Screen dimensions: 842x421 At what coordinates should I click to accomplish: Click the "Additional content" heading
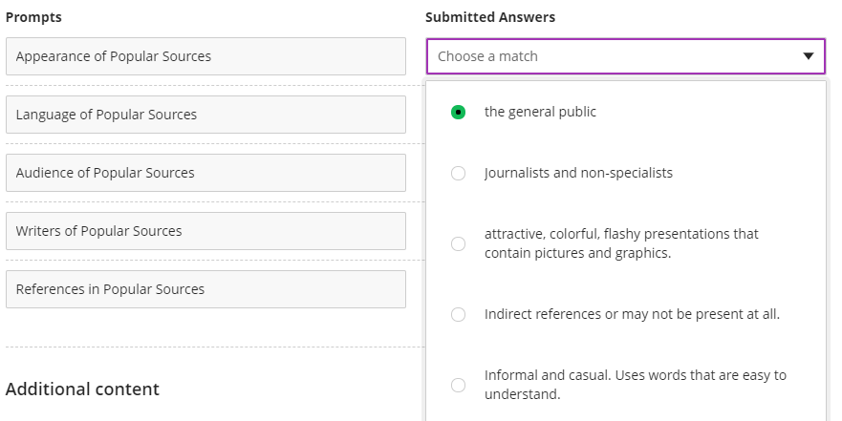click(82, 389)
